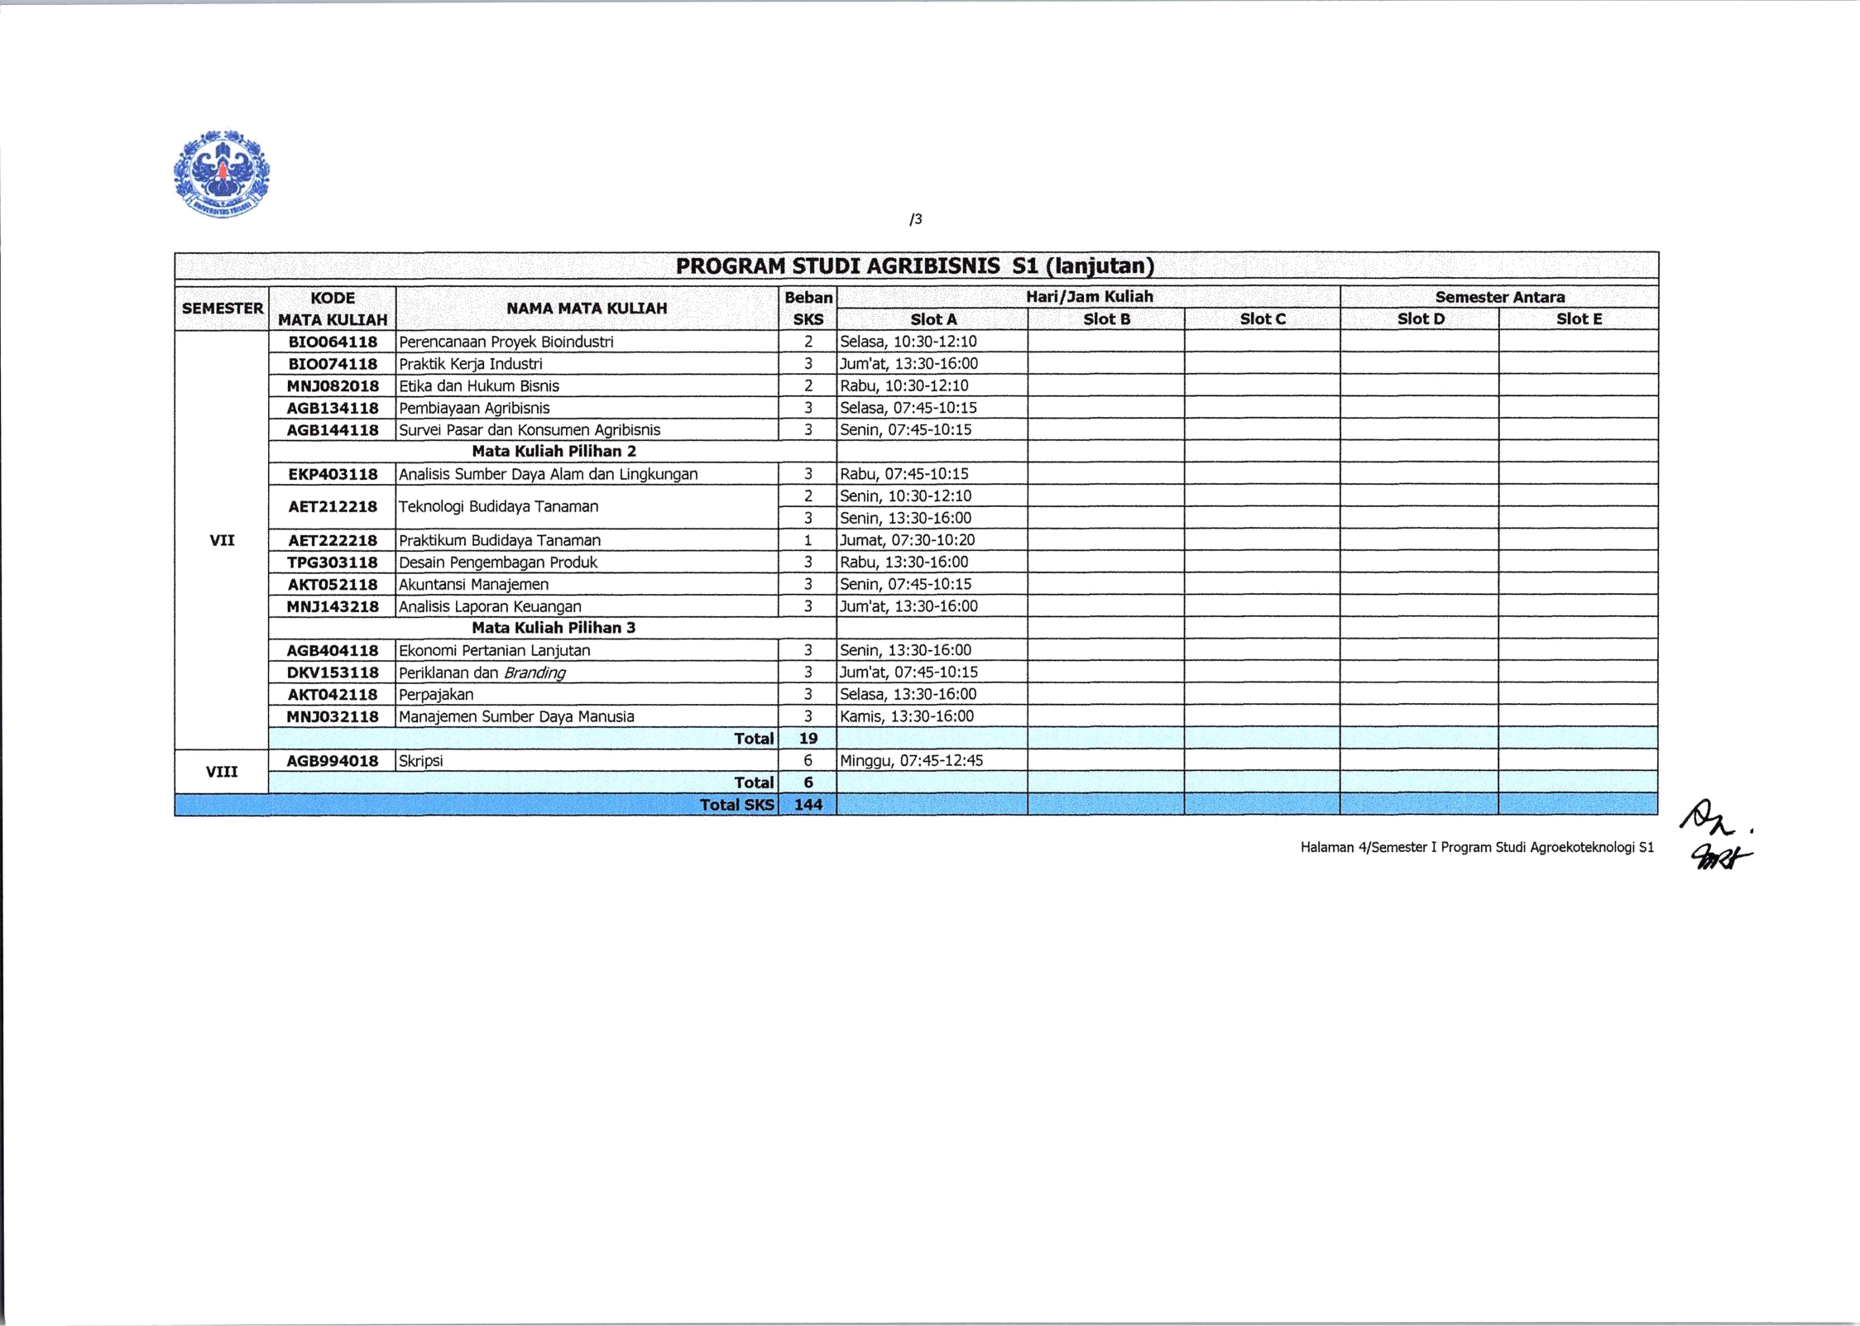Click the handwritten signature initials
The width and height of the screenshot is (1860, 1326).
point(1717,835)
